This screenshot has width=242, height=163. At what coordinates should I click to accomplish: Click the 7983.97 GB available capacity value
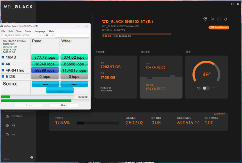pyautogui.click(x=110, y=67)
